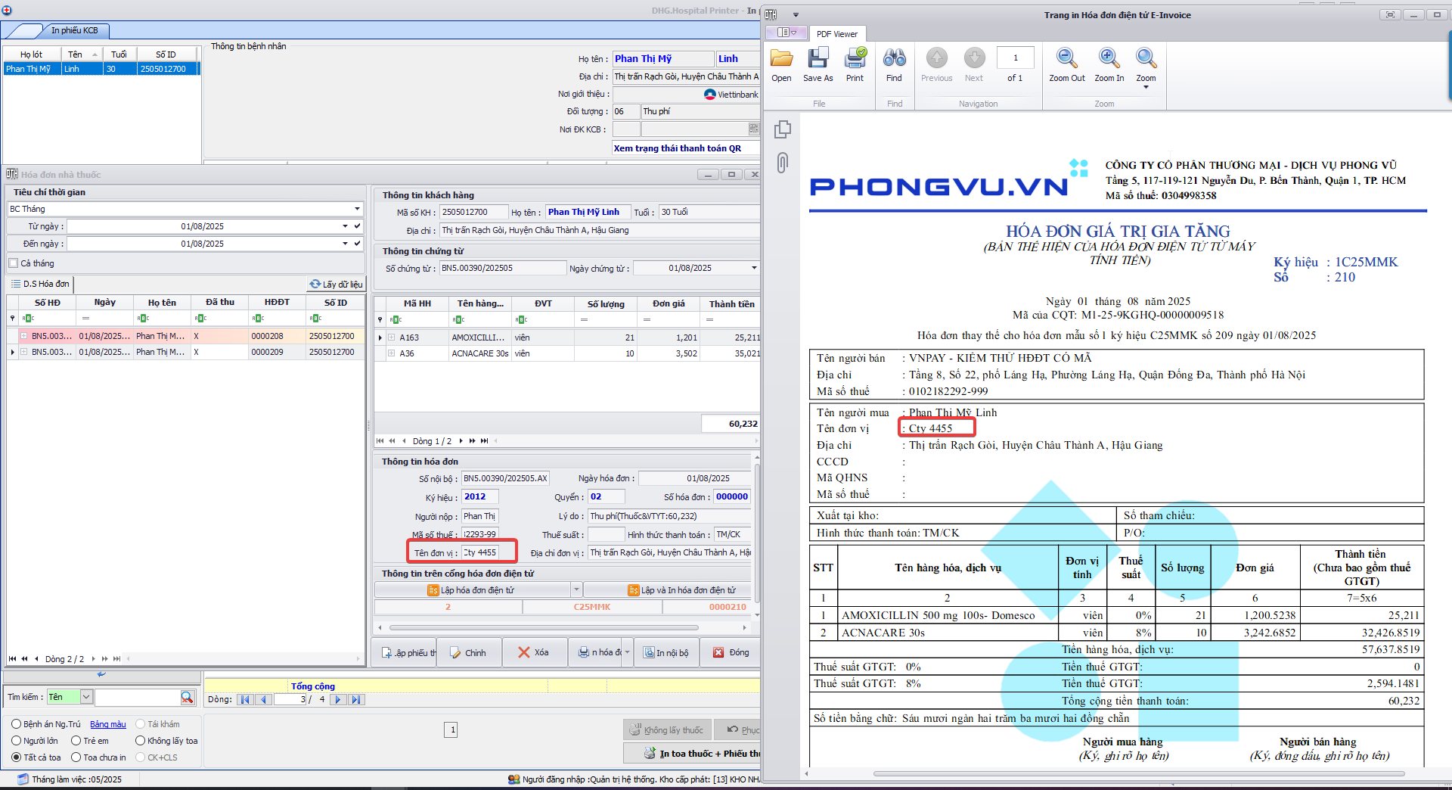The height and width of the screenshot is (790, 1452).
Task: Click In toa thuốc + Phiếu thu
Action: tap(691, 754)
